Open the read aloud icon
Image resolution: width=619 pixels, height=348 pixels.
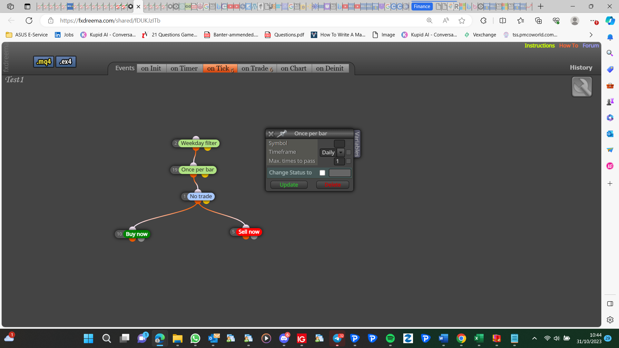pos(446,21)
